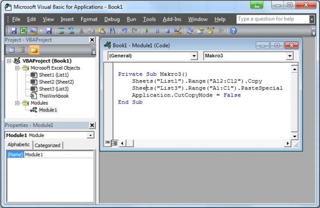Toggle Design Mode icon
This screenshot has height=208, width=320.
pyautogui.click(x=177, y=31)
